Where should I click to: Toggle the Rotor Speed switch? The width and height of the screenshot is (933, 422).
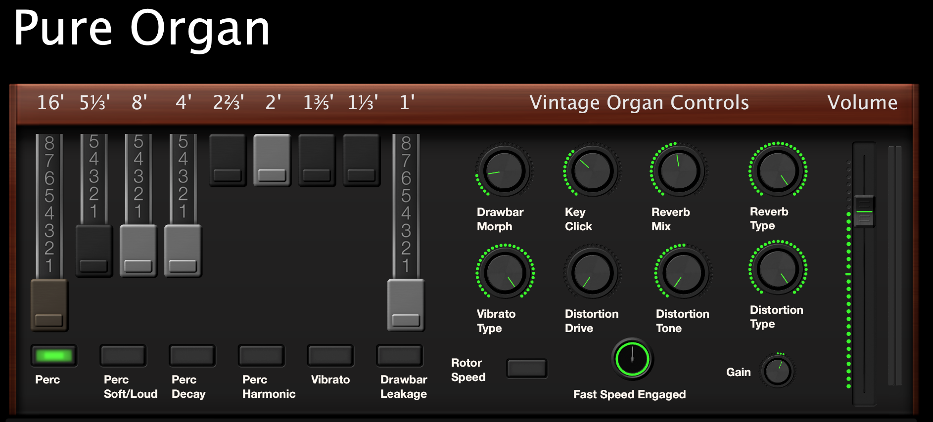tap(527, 369)
